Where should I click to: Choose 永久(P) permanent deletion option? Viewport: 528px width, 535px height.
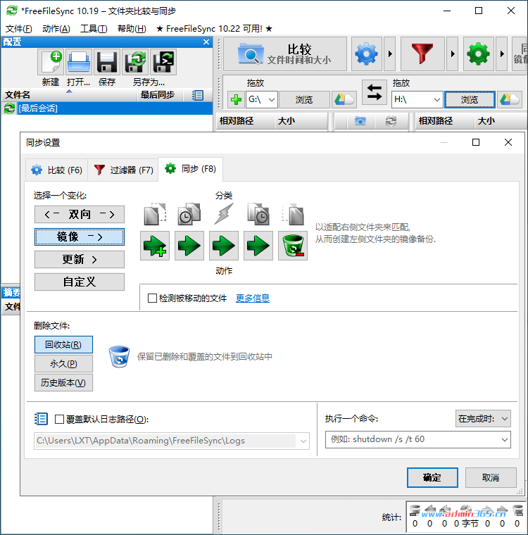click(63, 364)
